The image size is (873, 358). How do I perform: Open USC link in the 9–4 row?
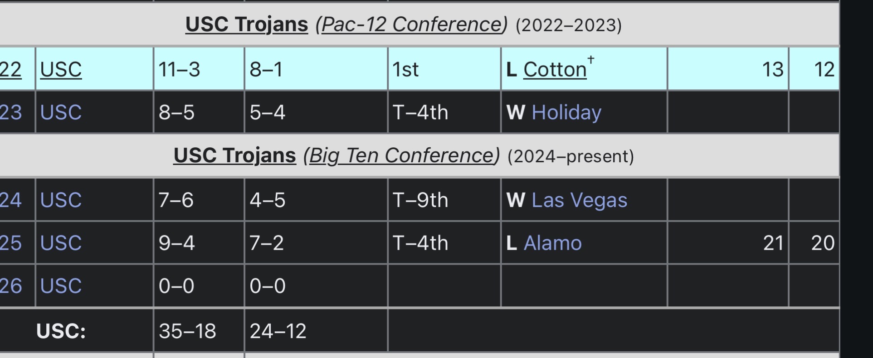(61, 243)
